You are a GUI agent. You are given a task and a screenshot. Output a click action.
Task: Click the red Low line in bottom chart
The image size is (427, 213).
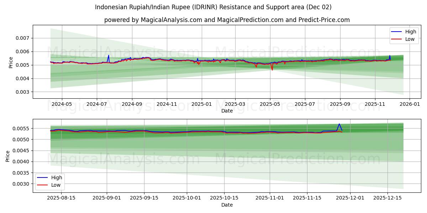(213, 131)
